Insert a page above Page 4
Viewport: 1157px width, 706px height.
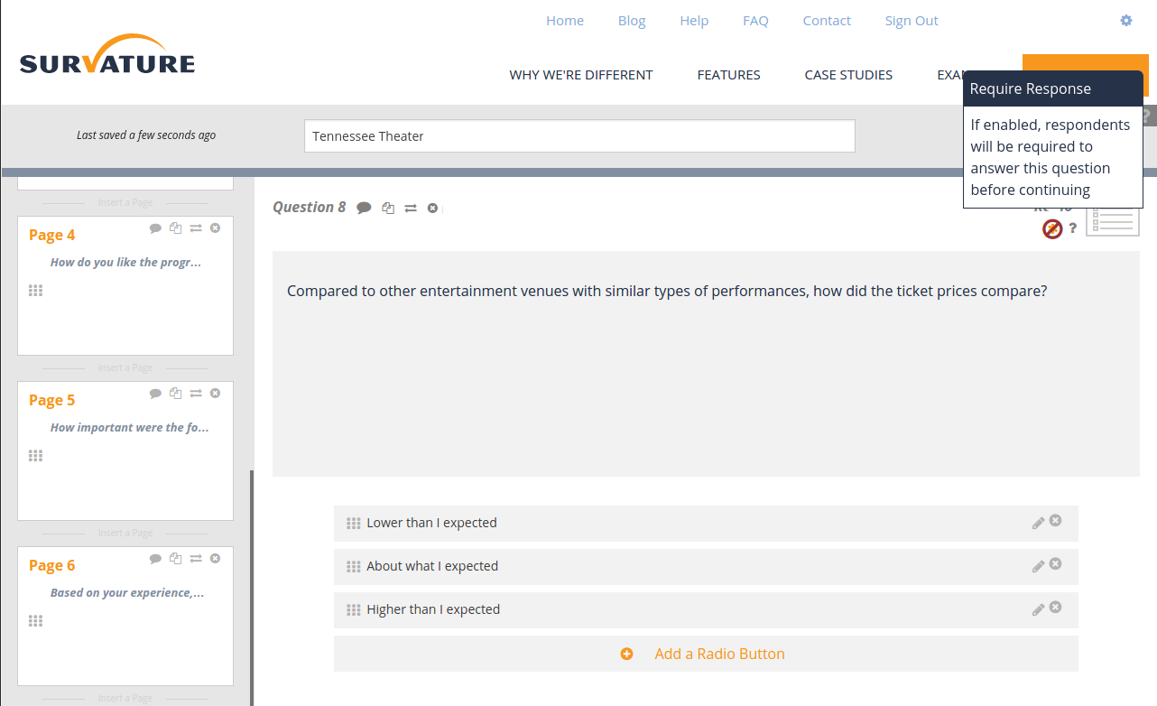(125, 202)
